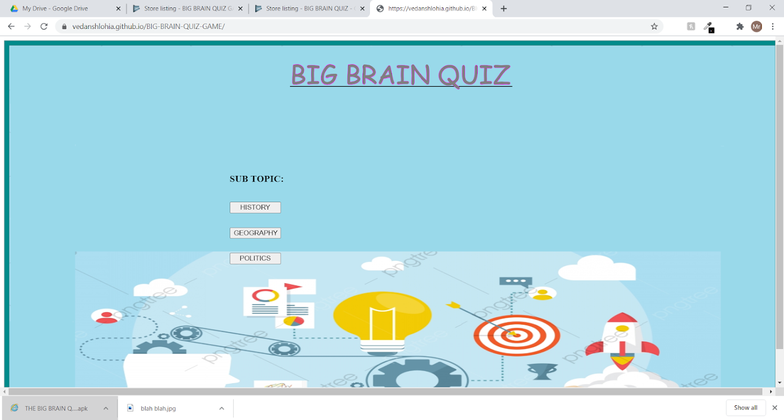Open the Extensions puzzle-piece menu

pyautogui.click(x=740, y=26)
